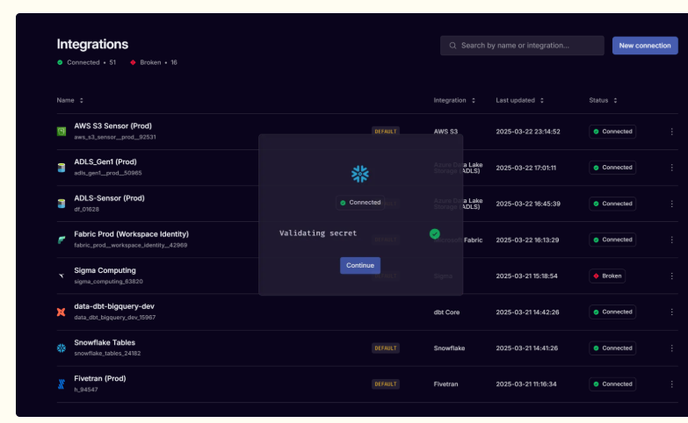
Task: Click the Snowflake integration cell
Action: point(449,348)
